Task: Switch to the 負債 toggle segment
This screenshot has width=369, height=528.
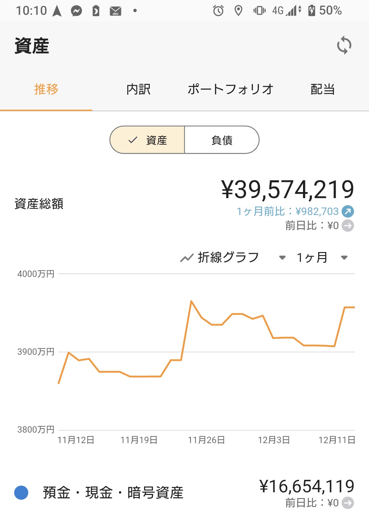Action: click(x=222, y=140)
